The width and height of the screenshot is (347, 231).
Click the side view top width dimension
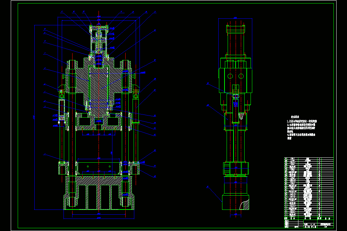pos(235,18)
